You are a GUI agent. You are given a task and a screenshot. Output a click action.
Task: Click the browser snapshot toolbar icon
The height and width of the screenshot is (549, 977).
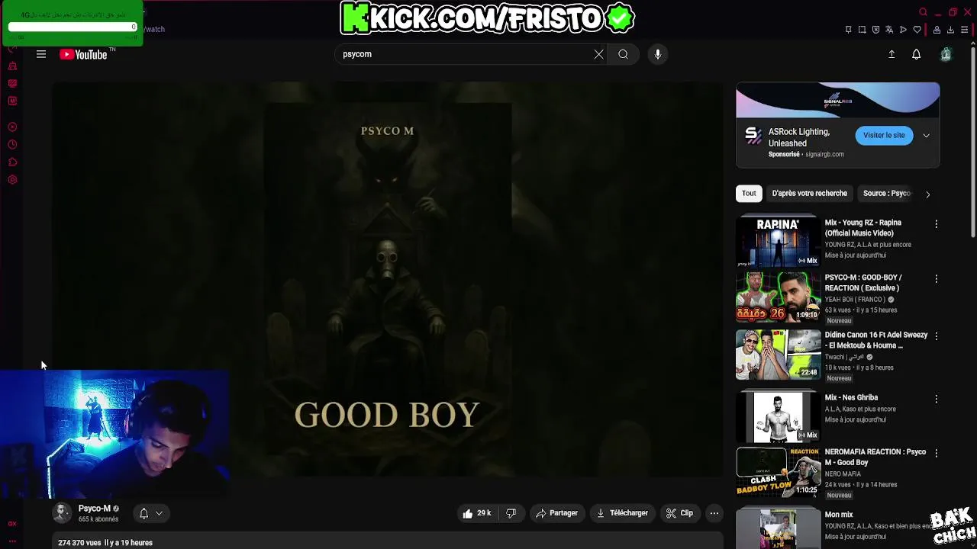[x=862, y=30]
